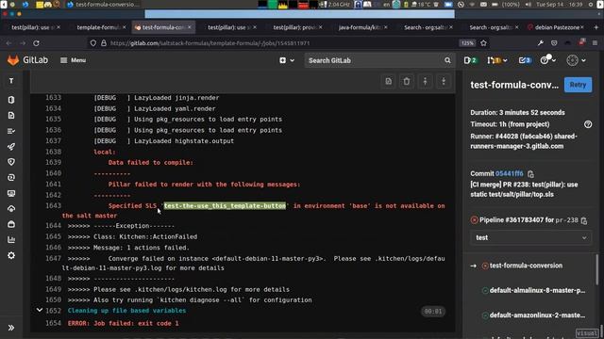Click the project avatar T in sidebar
This screenshot has height=339, width=604.
click(11, 81)
